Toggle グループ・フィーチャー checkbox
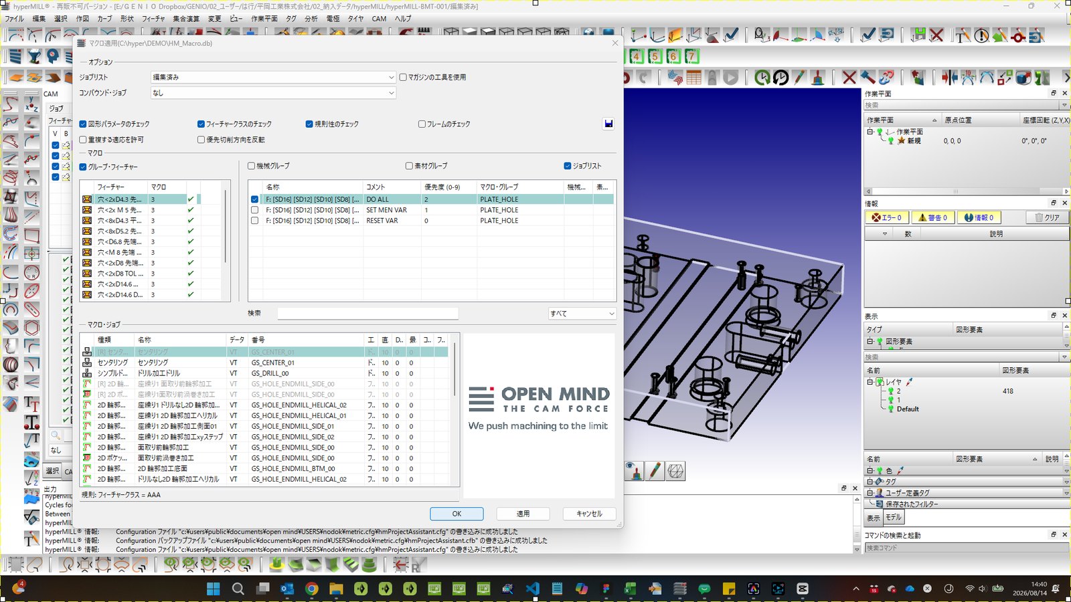 pos(83,167)
